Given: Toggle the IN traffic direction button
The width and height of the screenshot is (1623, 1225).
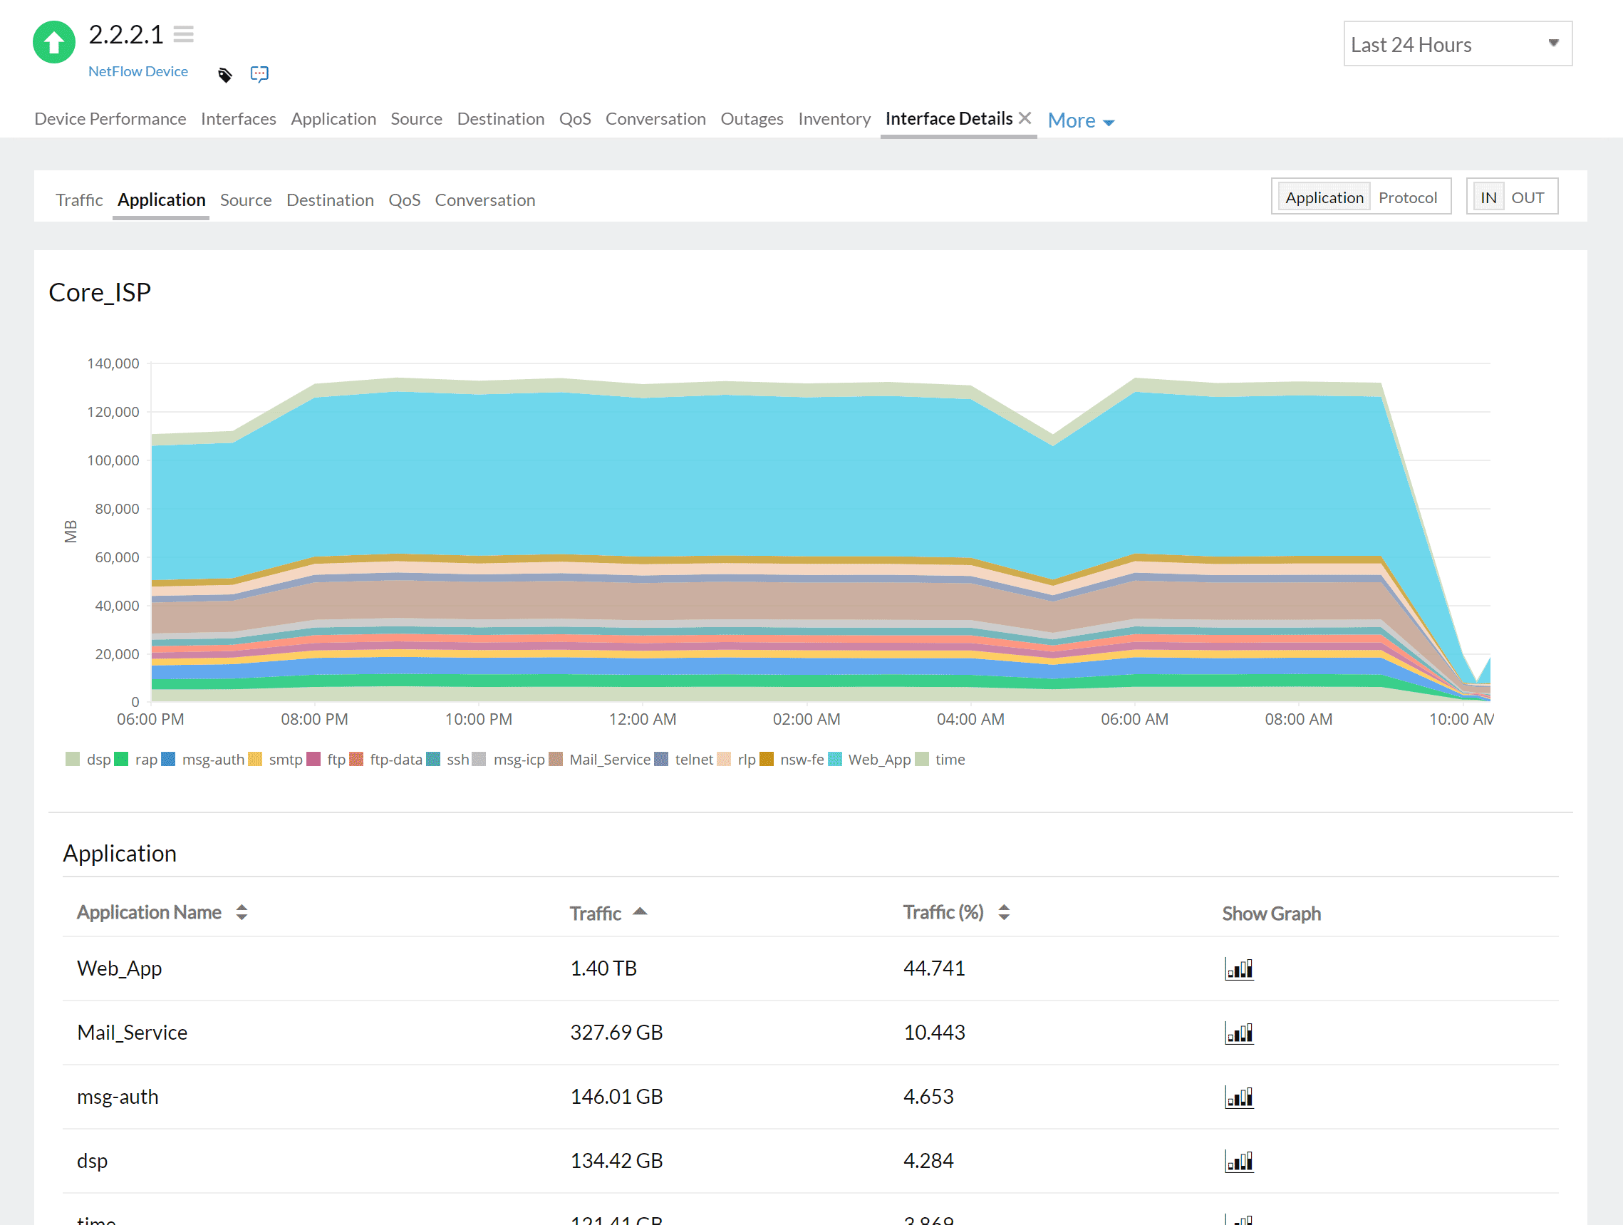Looking at the screenshot, I should pyautogui.click(x=1489, y=197).
